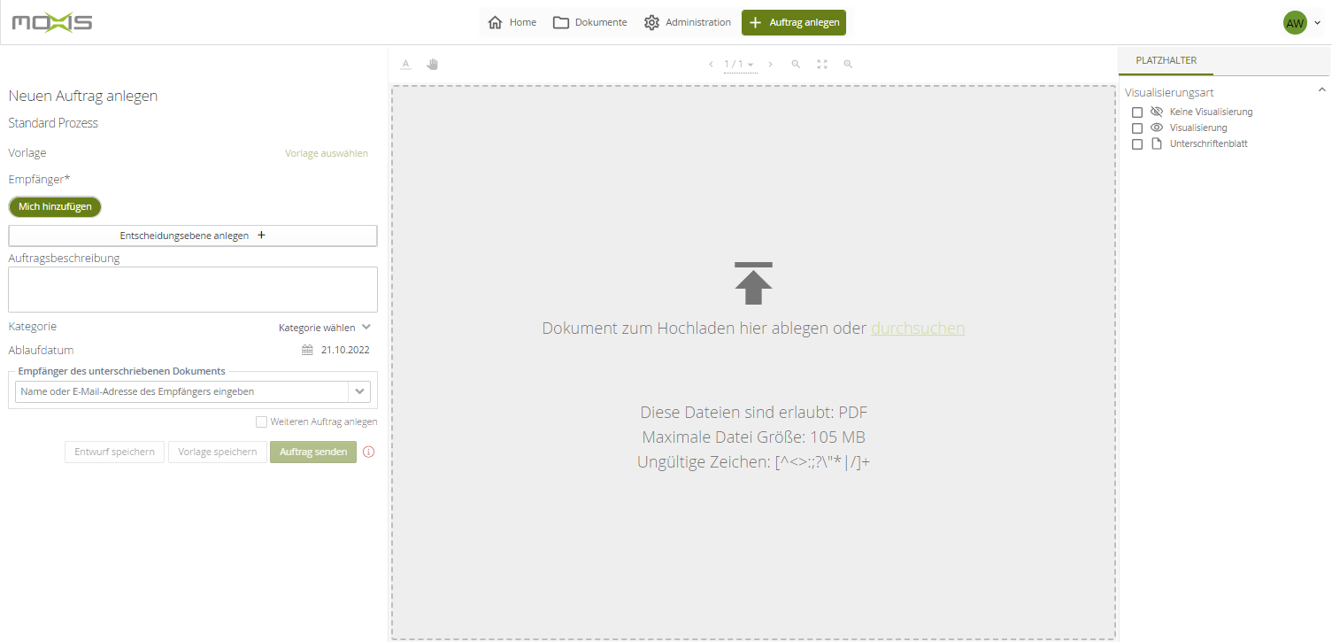The image size is (1332, 642).
Task: Collapse the Visualisierungsart section
Action: 1321,90
